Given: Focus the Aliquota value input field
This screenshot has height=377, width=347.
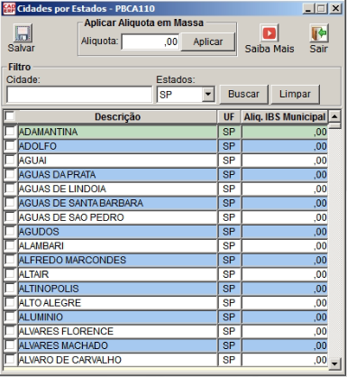Looking at the screenshot, I should tap(151, 41).
